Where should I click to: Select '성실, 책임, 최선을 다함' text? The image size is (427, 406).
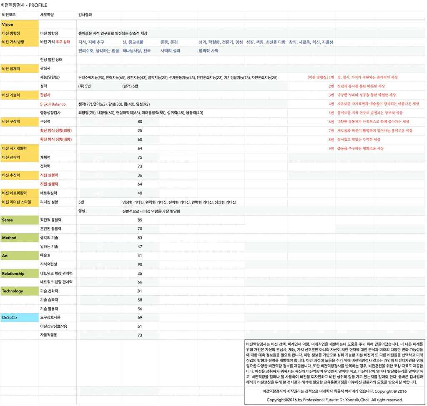[x=266, y=42]
